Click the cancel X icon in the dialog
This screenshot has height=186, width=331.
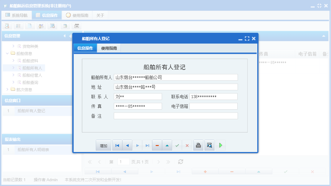(187, 145)
